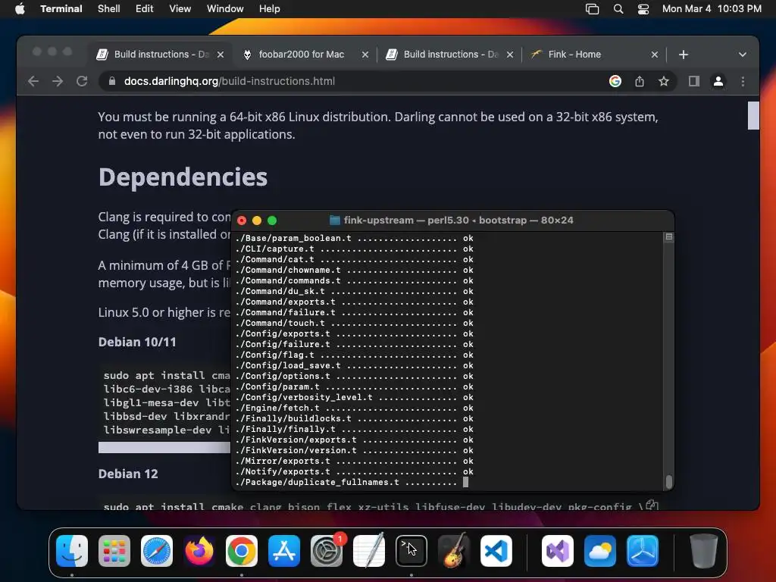The width and height of the screenshot is (776, 582).
Task: Open the Terminal app menu
Action: point(61,9)
